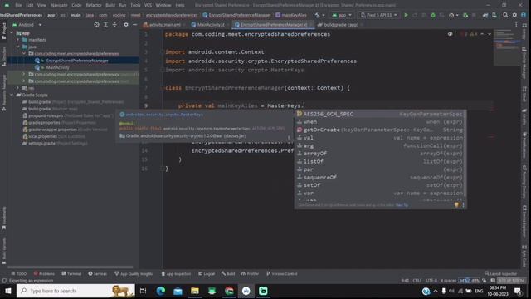Screen dimensions: 531x299
Task: Select AES256_GCM_SPEC completion suggestion
Action: click(380, 114)
